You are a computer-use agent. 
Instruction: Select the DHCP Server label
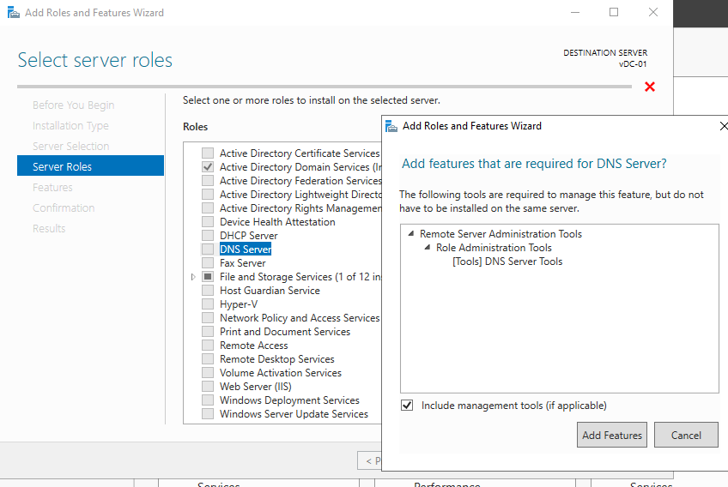point(248,236)
